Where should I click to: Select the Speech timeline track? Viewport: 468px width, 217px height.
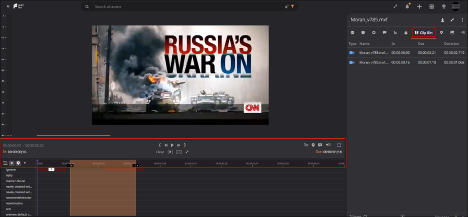point(10,170)
